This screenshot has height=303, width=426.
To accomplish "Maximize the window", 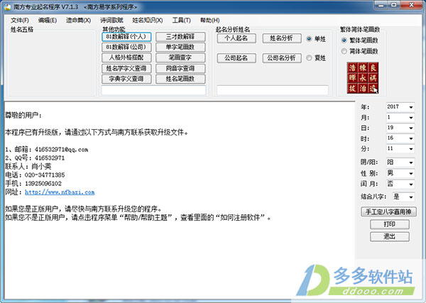I will [x=395, y=5].
